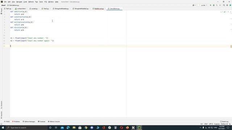Open Windows notification center icon
Screen dimensions: 232x130
(228, 127)
